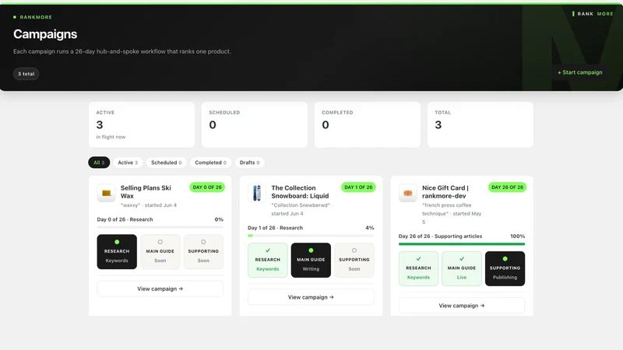Click the Completed stat card
623x350 pixels.
pos(367,124)
